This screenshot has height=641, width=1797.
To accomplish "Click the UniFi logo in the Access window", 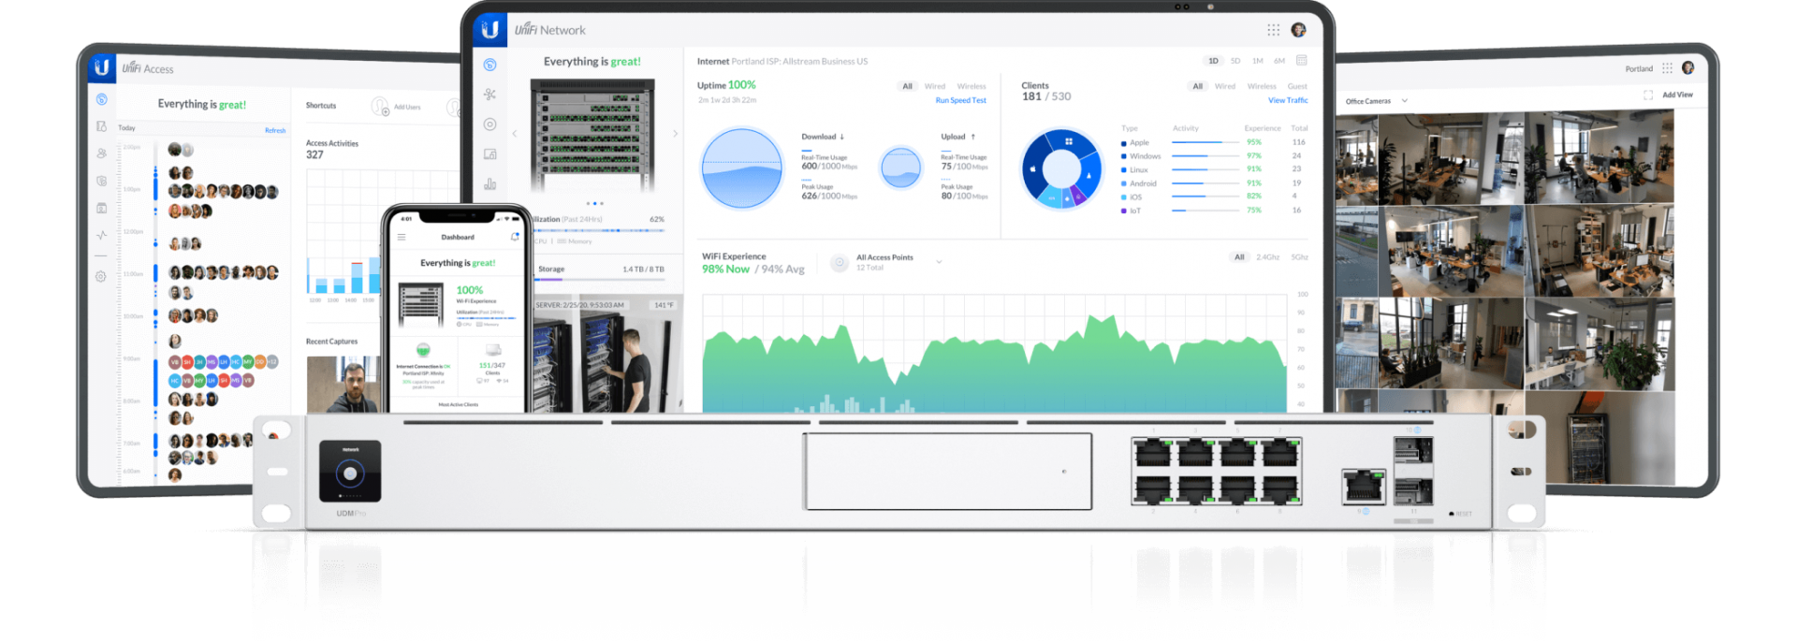I will click(101, 67).
